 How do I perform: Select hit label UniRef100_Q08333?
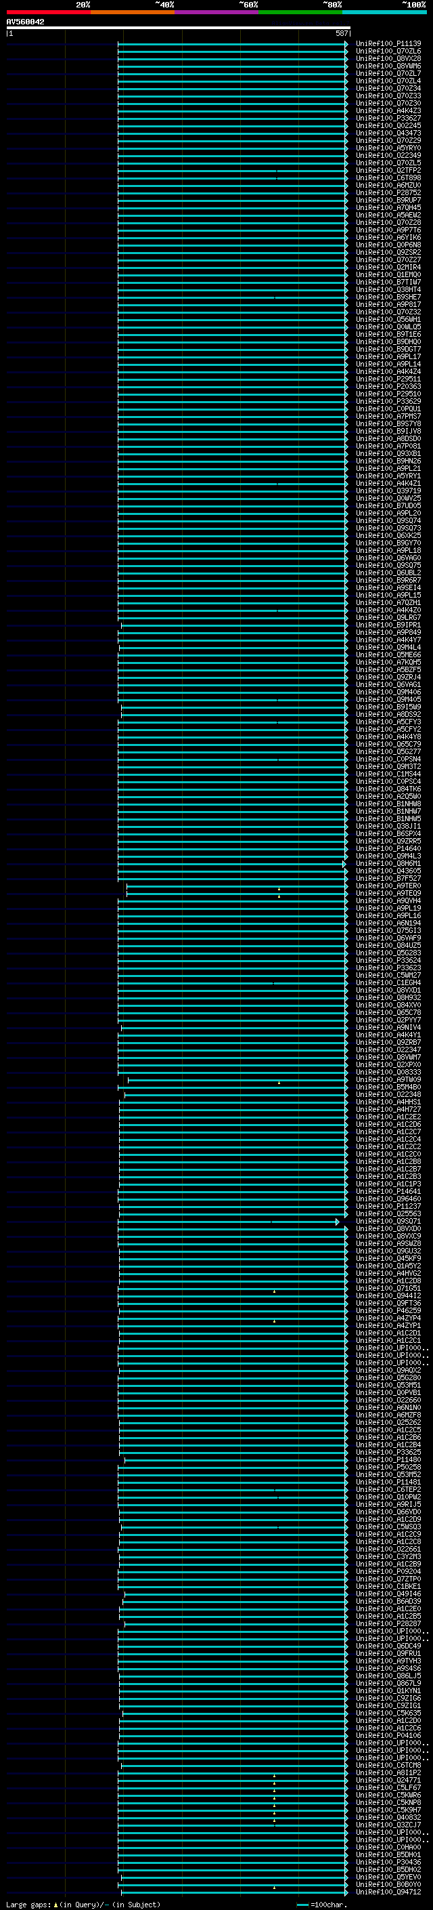pyautogui.click(x=388, y=1072)
